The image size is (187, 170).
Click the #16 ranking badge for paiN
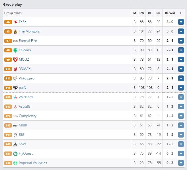8,88
